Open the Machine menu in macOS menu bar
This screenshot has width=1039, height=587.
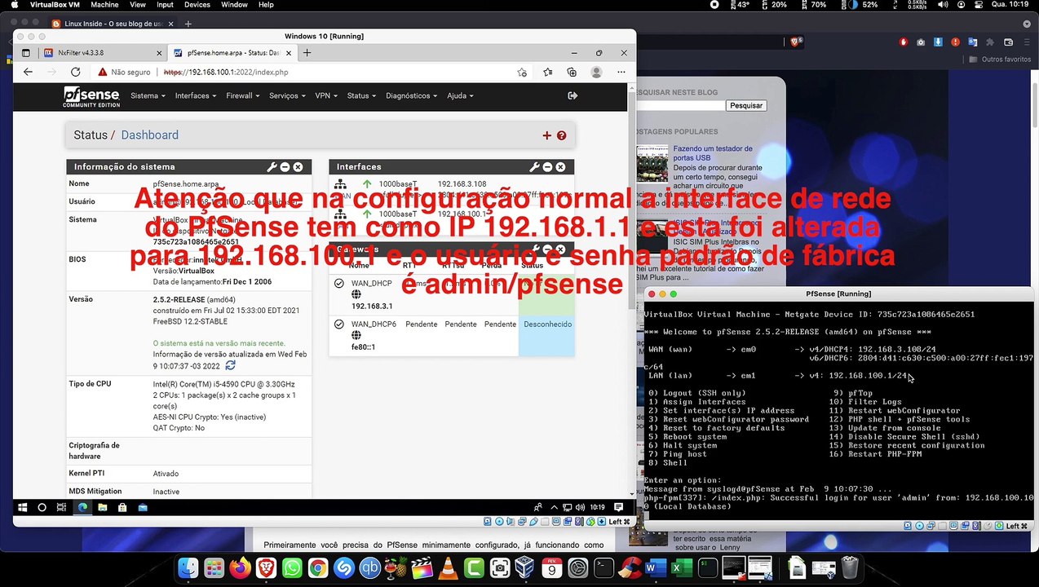point(104,5)
